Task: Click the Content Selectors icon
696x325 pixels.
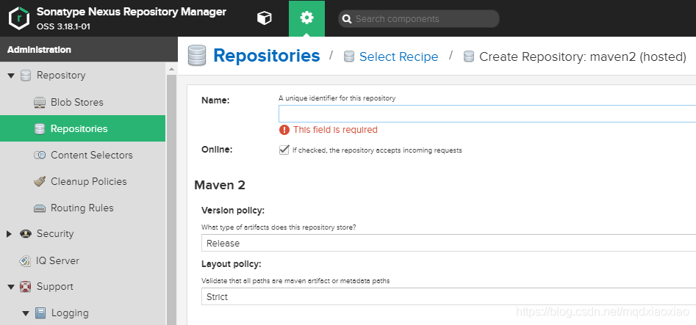Action: [40, 156]
